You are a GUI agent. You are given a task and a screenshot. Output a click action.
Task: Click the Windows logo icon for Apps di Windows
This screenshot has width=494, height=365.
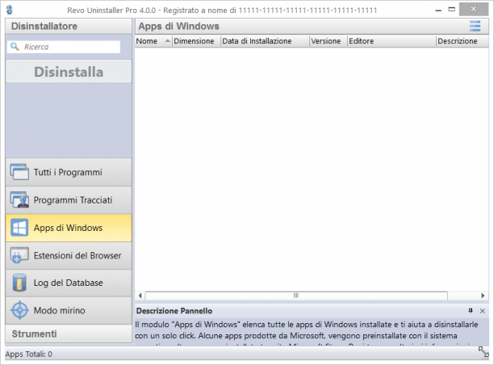point(19,228)
